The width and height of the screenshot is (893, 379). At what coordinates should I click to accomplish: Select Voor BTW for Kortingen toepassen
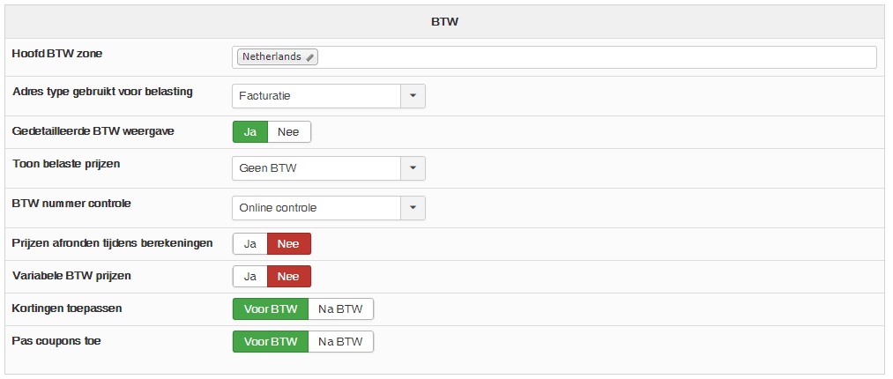[x=270, y=309]
